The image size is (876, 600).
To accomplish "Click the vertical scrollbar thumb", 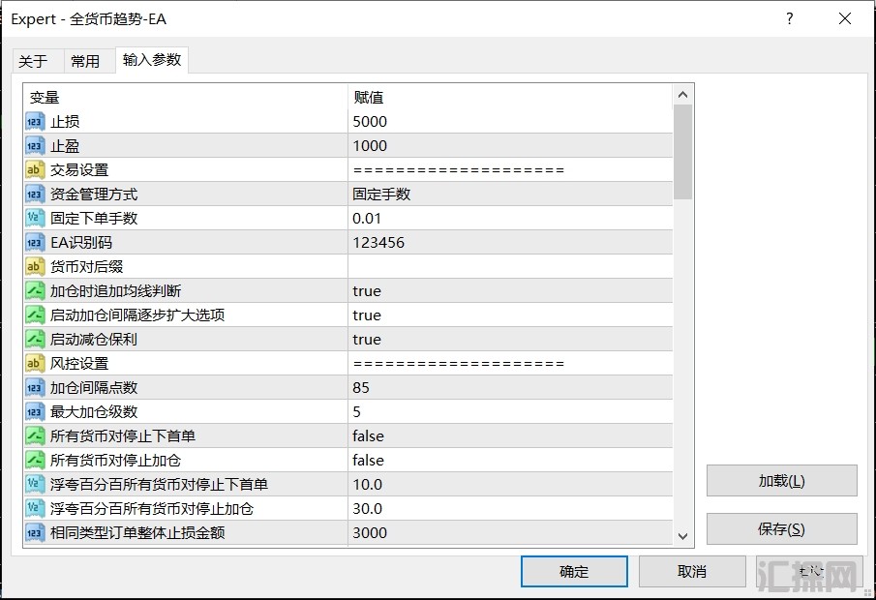I will click(x=683, y=152).
